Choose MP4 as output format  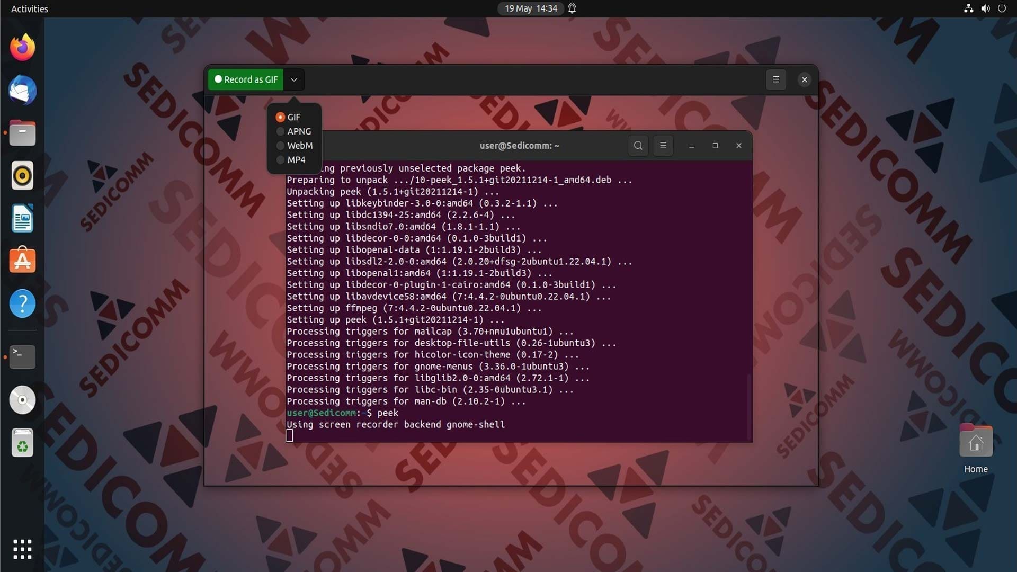click(x=291, y=160)
